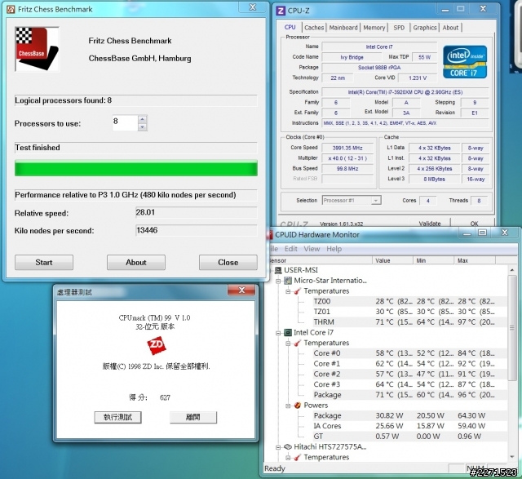Click the Micro-Star mainboard icon
The image size is (522, 479).
coord(288,281)
